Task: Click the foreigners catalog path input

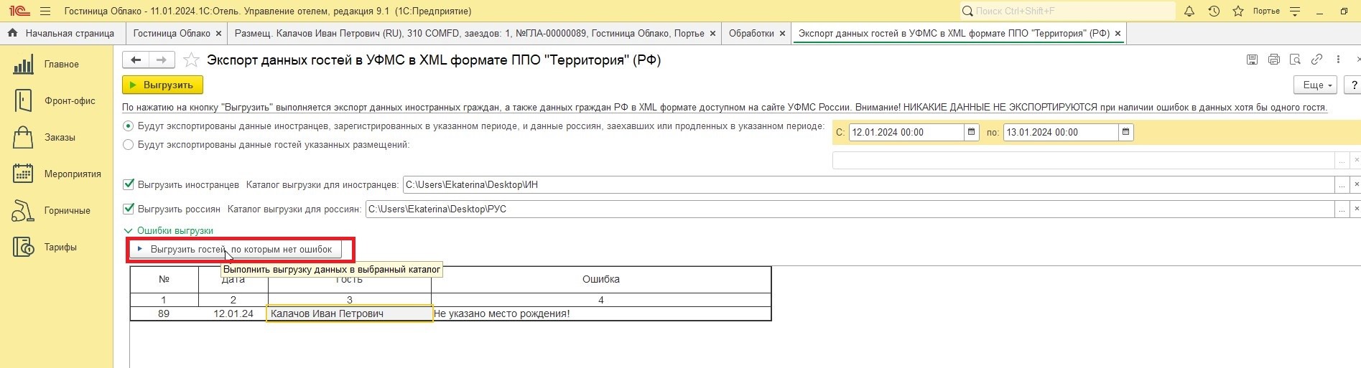Action: [x=868, y=185]
